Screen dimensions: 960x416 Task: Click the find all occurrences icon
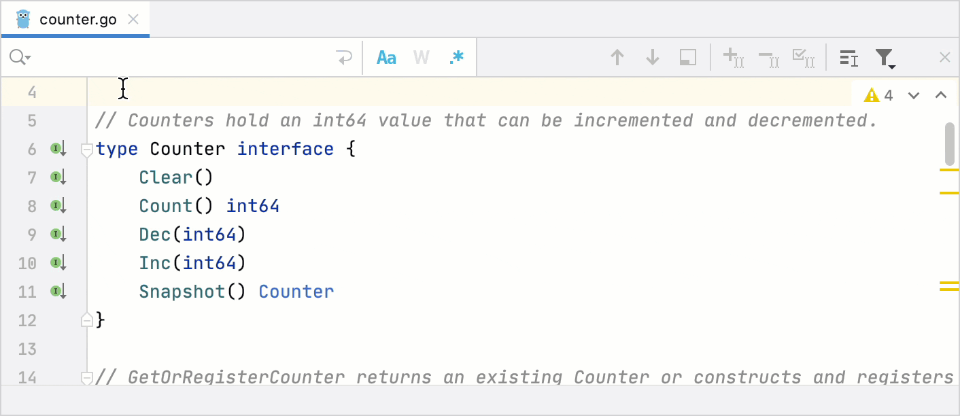click(x=687, y=57)
